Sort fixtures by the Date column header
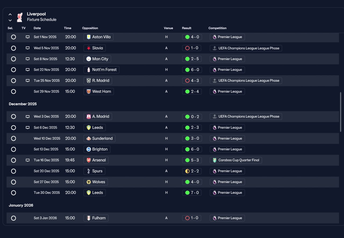 tap(37, 28)
